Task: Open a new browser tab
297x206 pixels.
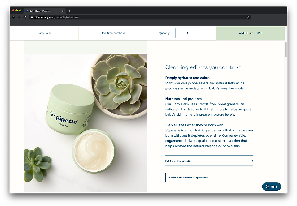Action: [x=69, y=11]
